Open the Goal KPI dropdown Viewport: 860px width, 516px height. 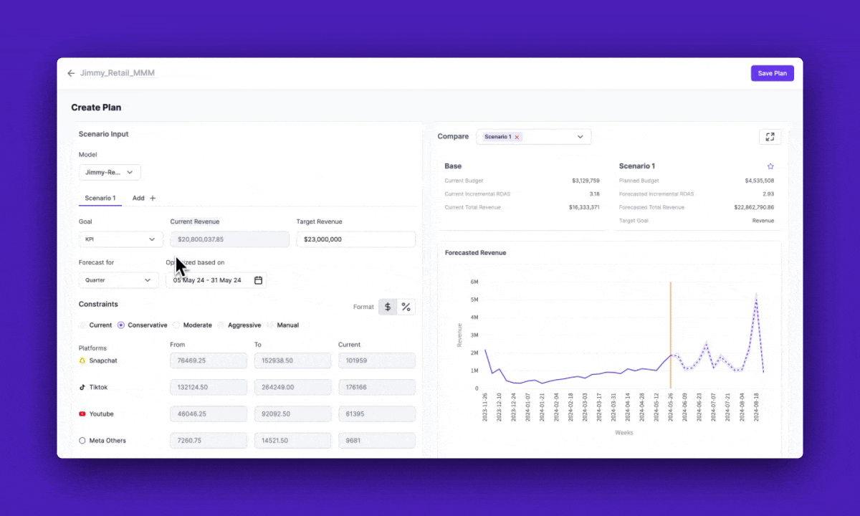tap(120, 239)
